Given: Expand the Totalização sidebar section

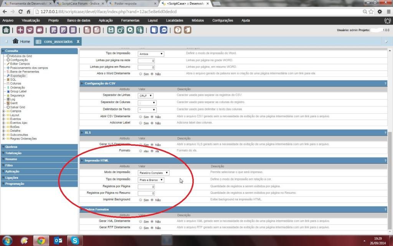Looking at the screenshot, I should pos(13,153).
